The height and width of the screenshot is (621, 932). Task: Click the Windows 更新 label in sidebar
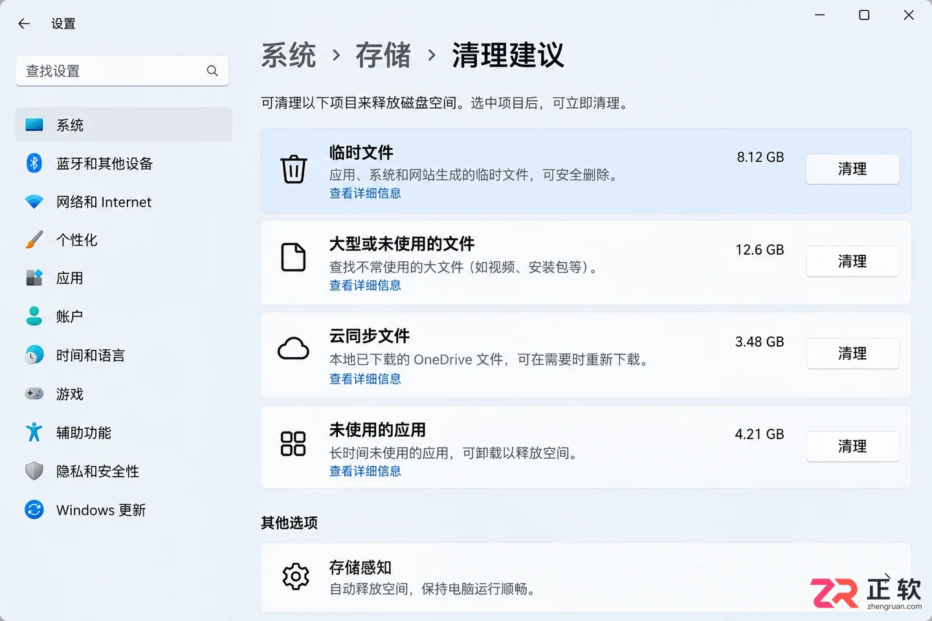[101, 510]
